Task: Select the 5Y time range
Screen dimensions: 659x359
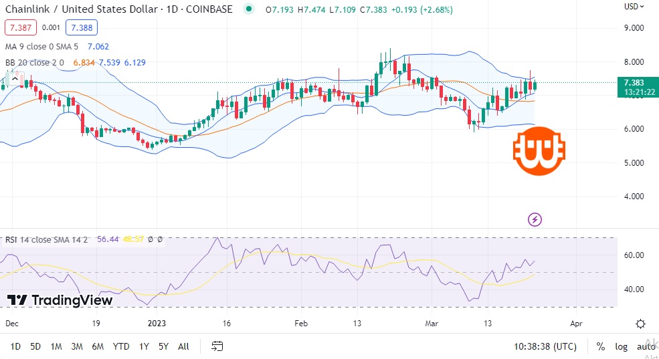Action: [163, 346]
